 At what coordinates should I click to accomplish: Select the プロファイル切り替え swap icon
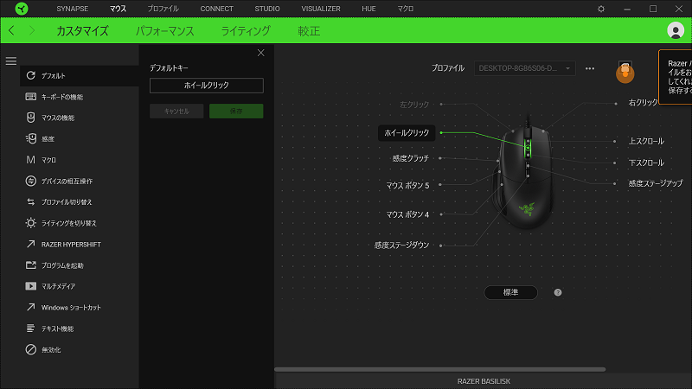pos(30,201)
